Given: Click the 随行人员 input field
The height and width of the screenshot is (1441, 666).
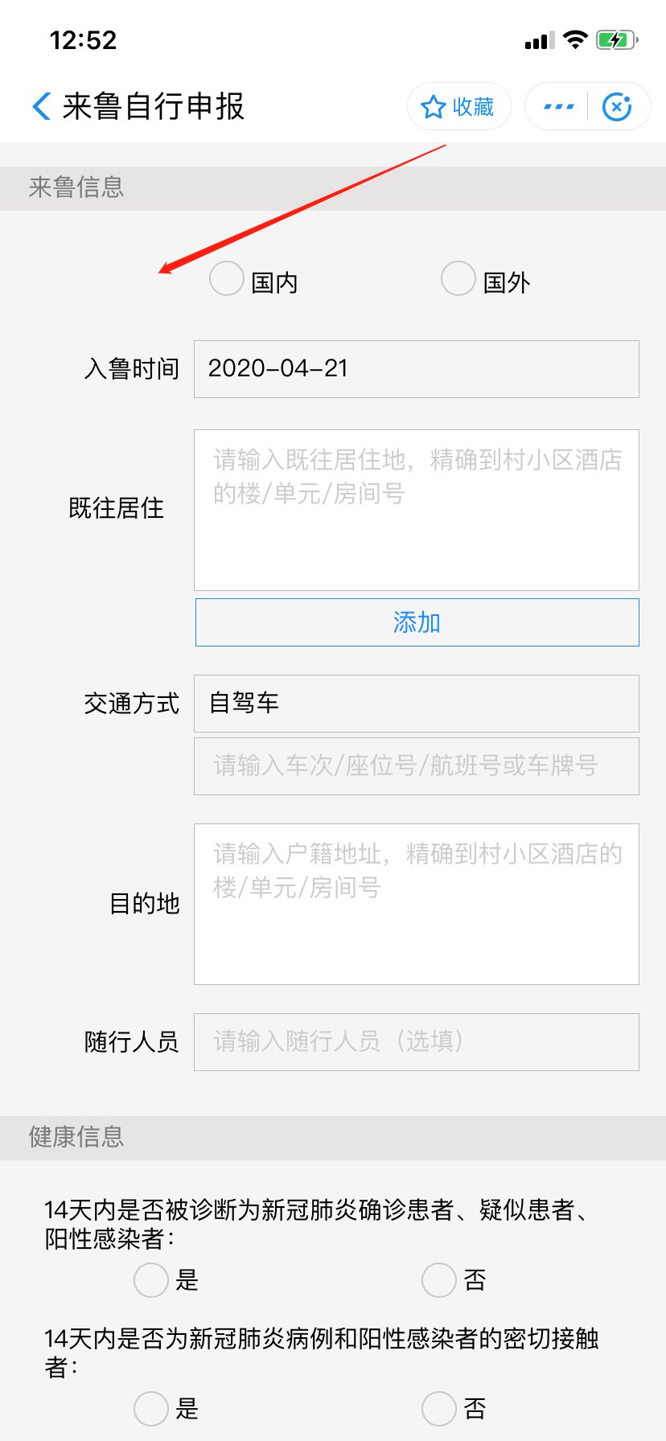Looking at the screenshot, I should (416, 1042).
